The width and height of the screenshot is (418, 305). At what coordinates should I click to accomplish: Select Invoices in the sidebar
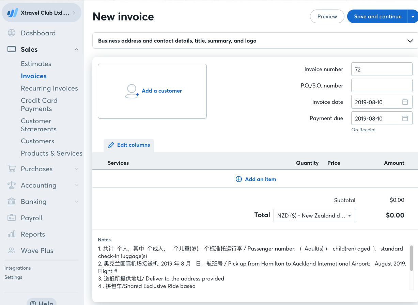(34, 76)
